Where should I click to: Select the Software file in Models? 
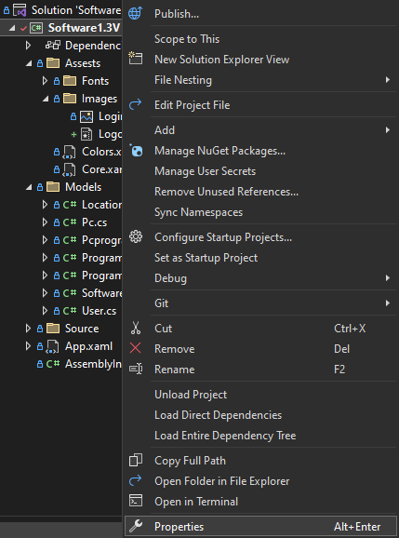click(x=101, y=293)
